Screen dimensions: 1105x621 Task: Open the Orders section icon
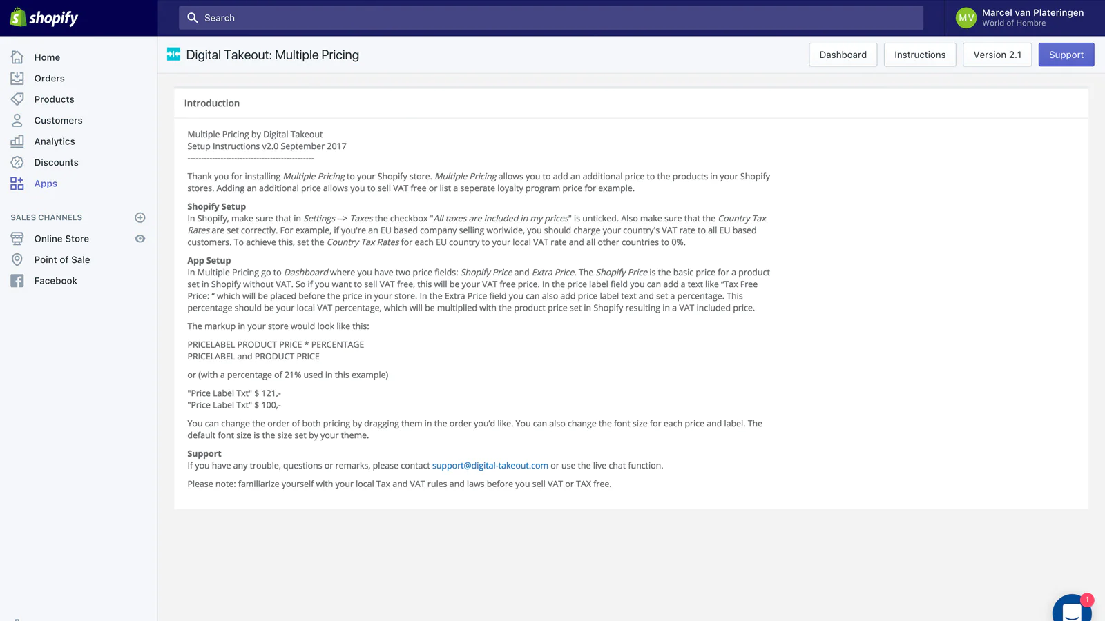pyautogui.click(x=17, y=79)
